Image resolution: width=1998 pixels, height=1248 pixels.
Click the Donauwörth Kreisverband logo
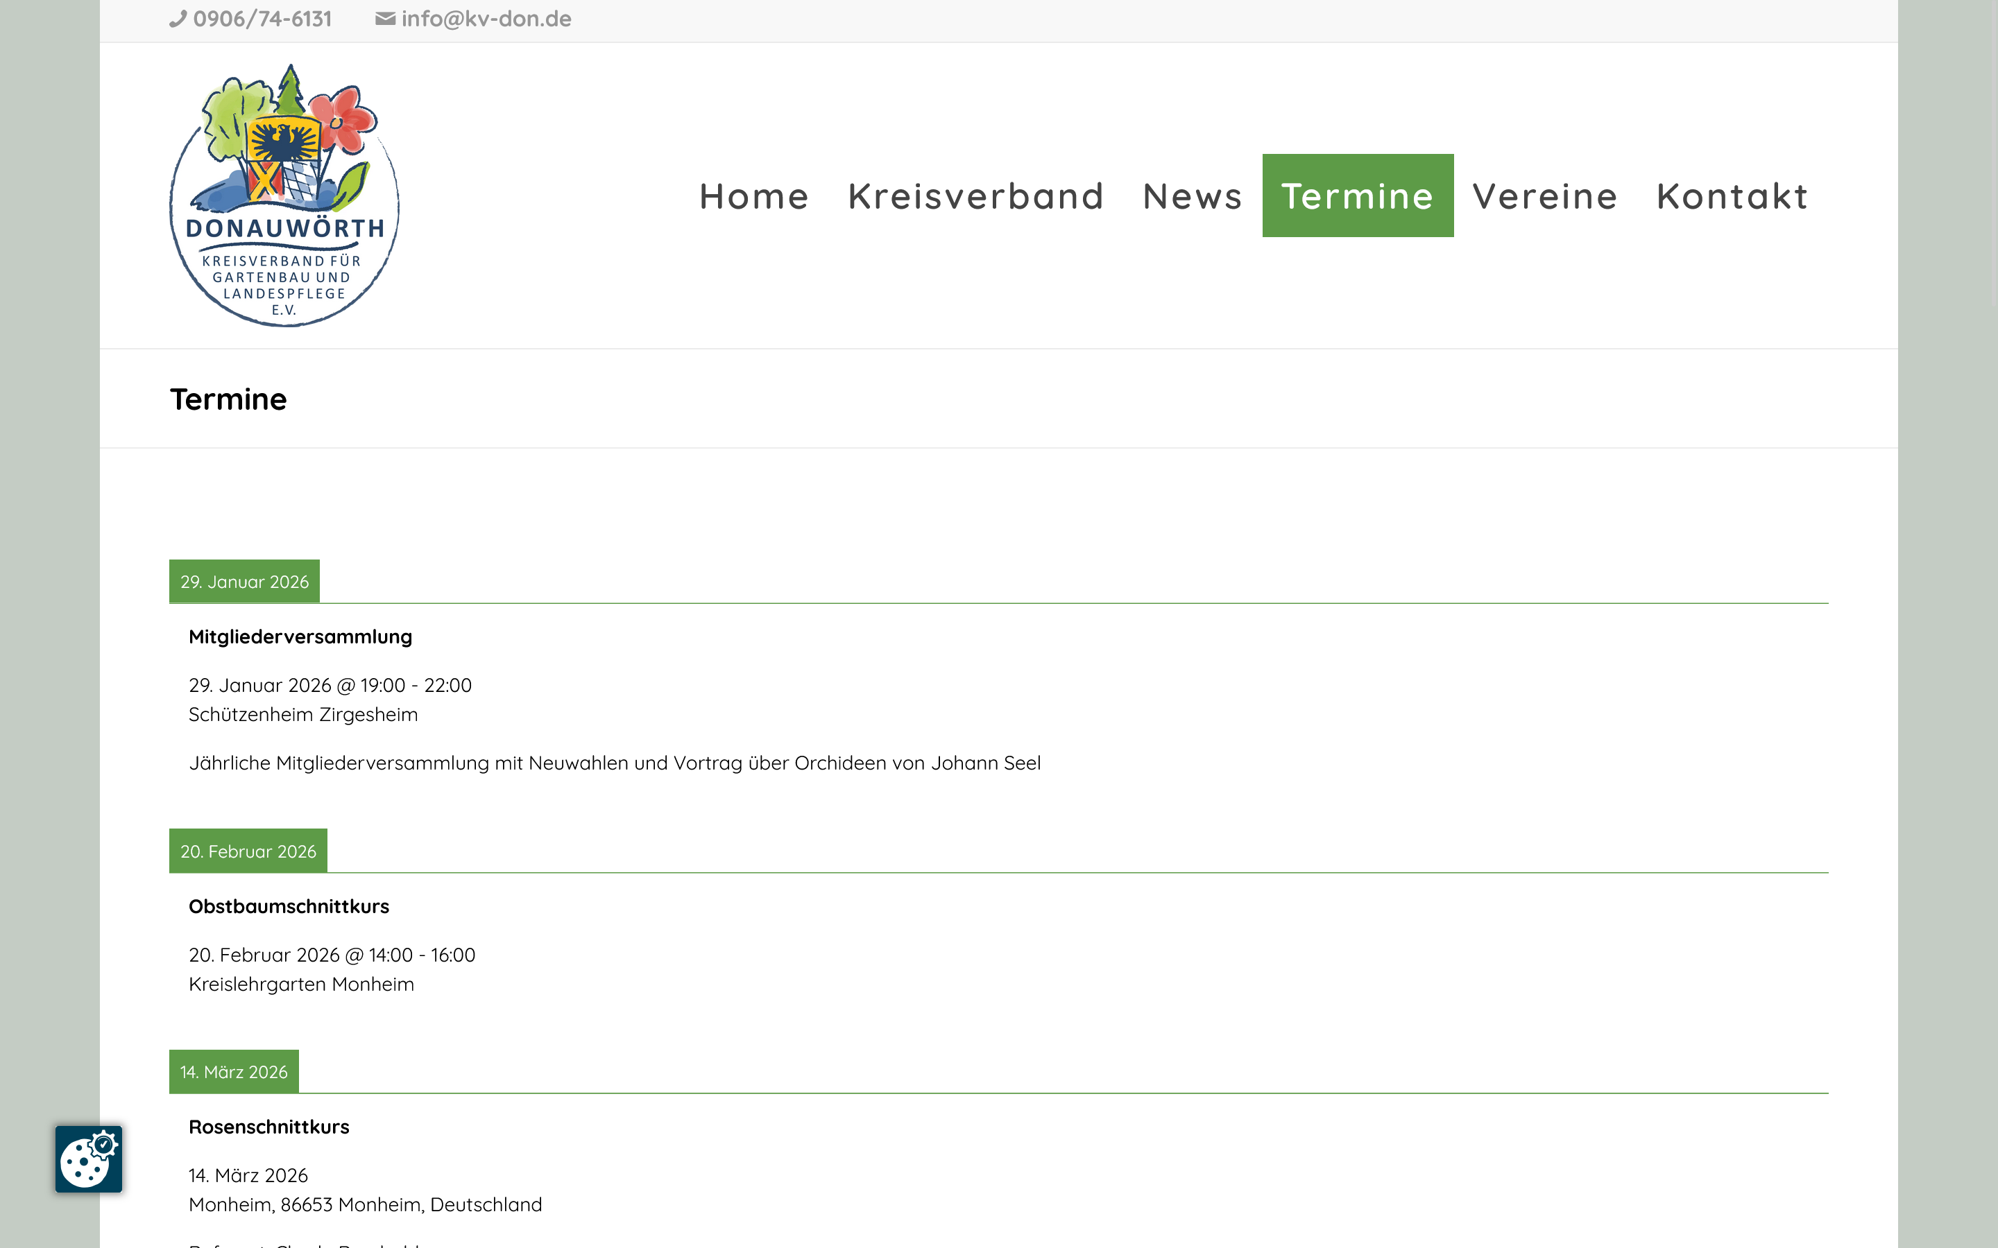point(285,196)
